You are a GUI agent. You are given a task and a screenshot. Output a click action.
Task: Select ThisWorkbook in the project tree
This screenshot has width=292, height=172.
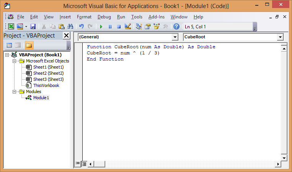[46, 85]
